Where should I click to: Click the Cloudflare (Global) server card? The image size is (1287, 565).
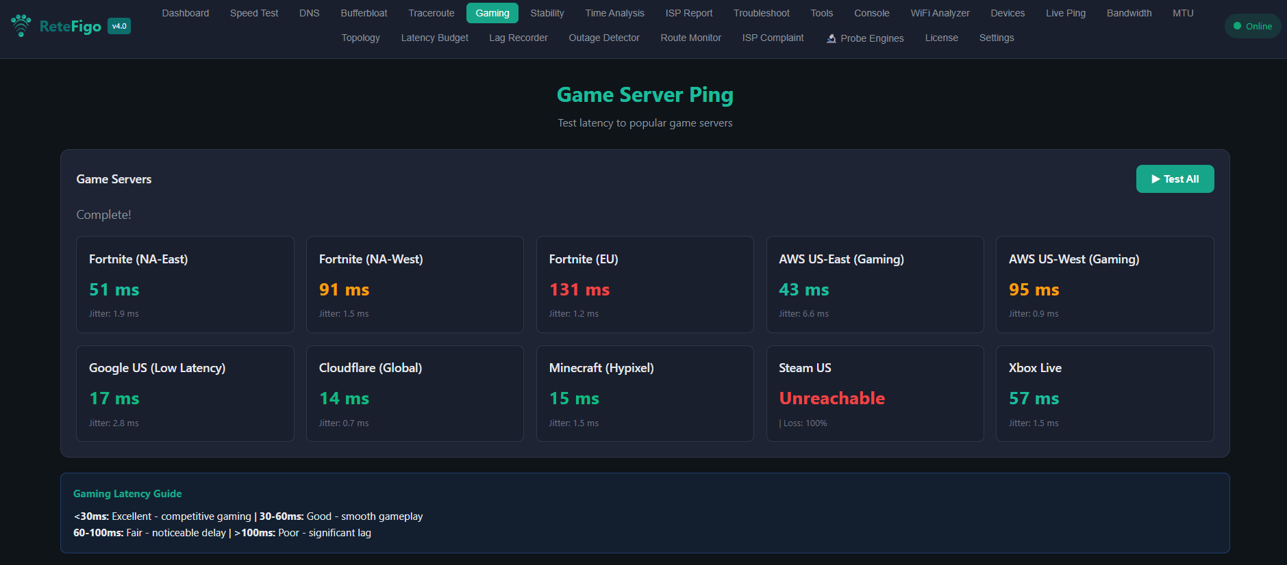pos(414,393)
